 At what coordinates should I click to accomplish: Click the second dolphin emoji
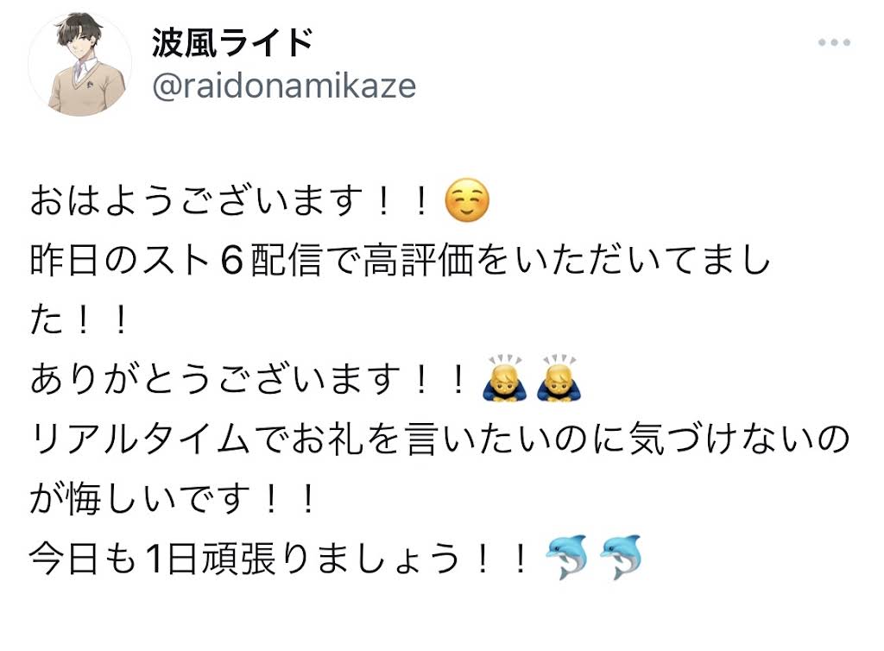pyautogui.click(x=621, y=556)
